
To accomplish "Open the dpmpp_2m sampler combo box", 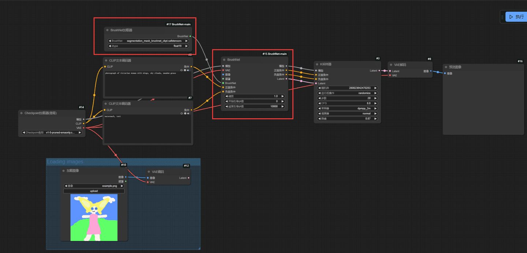I will (347, 108).
